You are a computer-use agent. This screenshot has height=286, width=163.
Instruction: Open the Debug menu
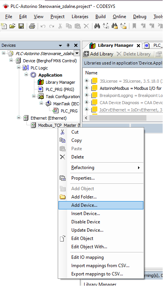(x=140, y=17)
